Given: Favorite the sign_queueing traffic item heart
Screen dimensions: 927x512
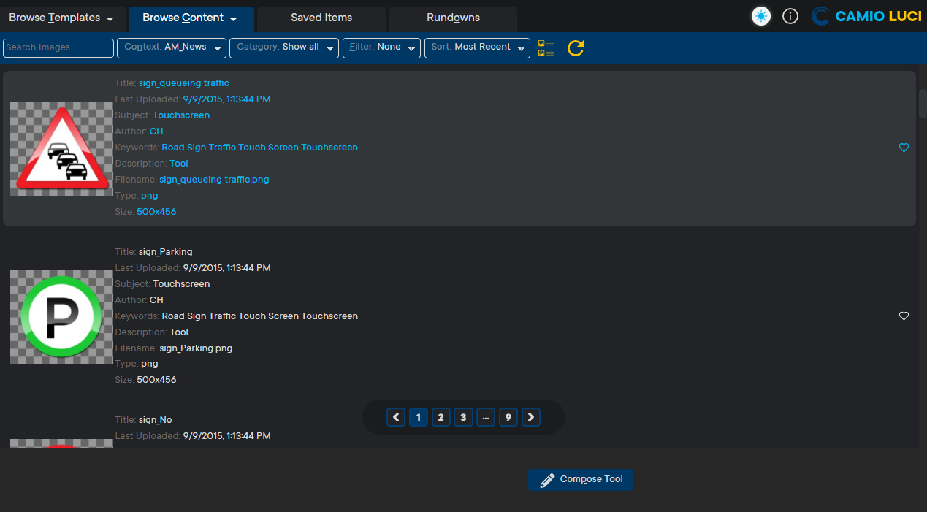Looking at the screenshot, I should 904,148.
